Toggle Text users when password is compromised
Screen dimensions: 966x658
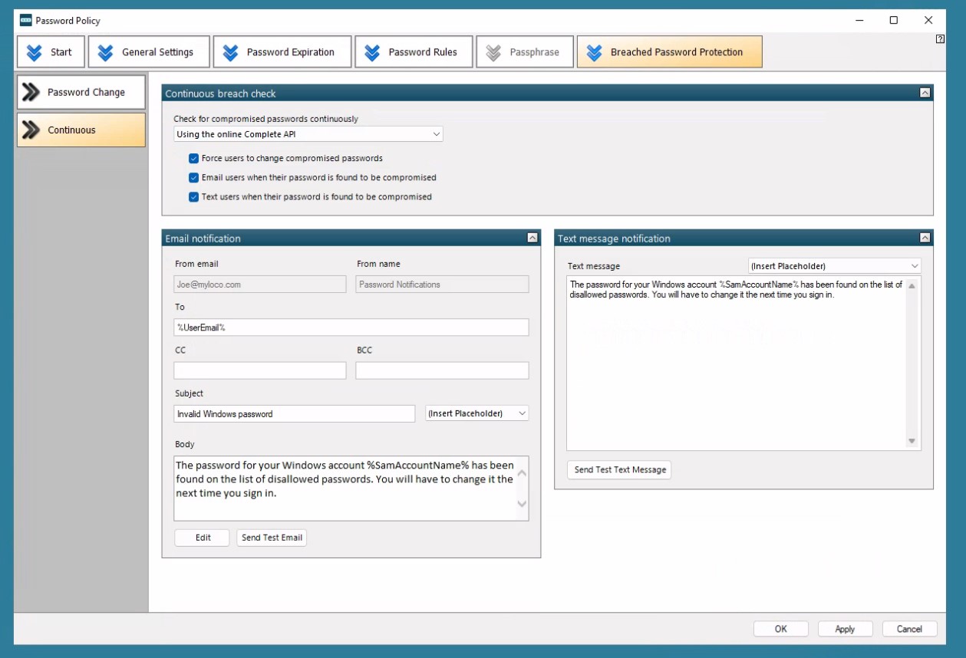[x=194, y=197]
